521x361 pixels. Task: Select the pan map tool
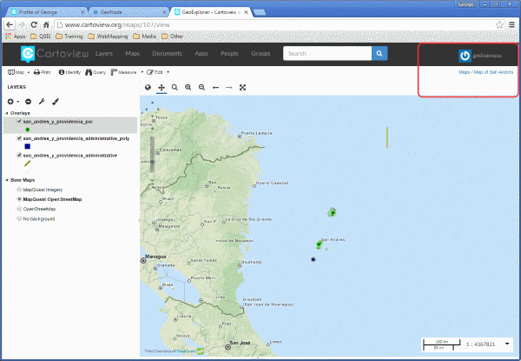(x=162, y=88)
